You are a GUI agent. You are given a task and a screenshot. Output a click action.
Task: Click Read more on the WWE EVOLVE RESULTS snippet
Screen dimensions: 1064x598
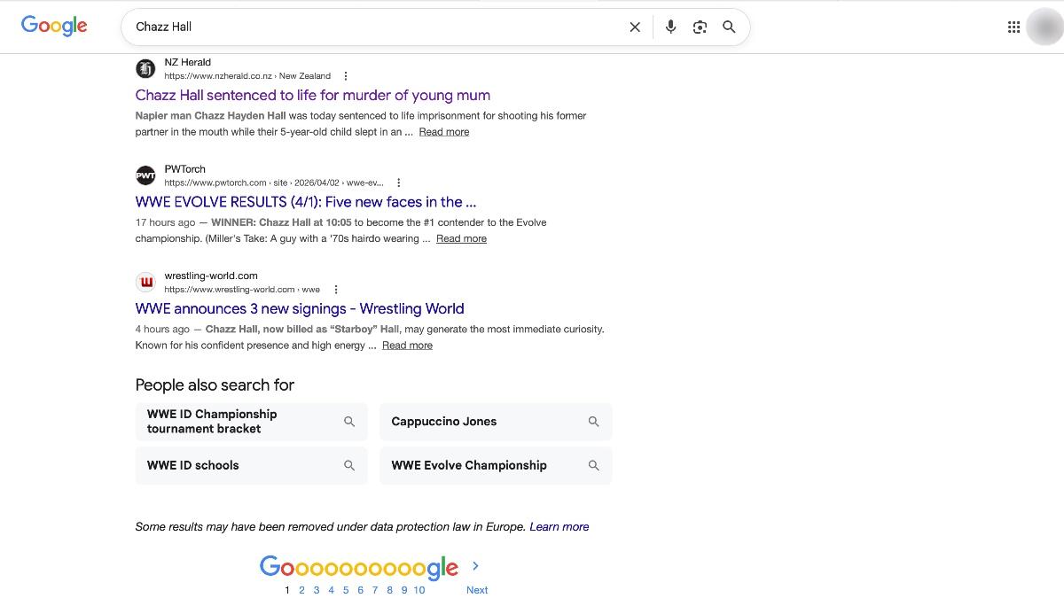(461, 238)
